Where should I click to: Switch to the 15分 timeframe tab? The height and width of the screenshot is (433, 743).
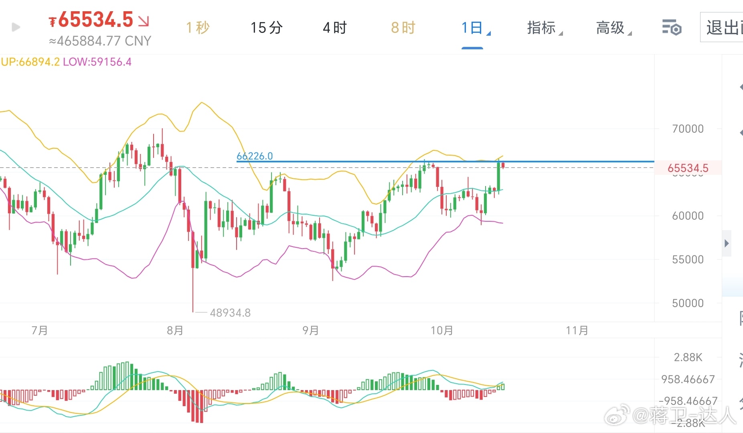coord(267,28)
